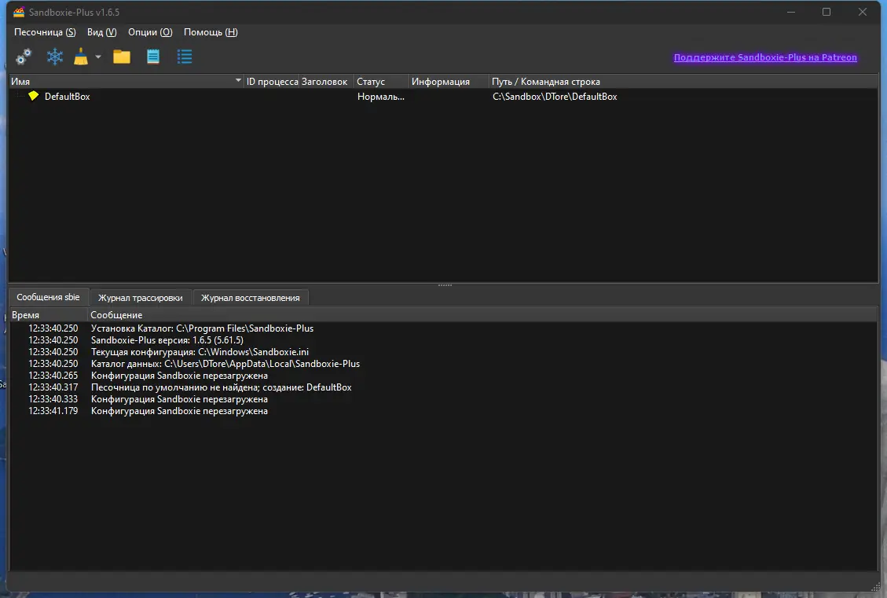Click the broom cleanup icon
Image resolution: width=887 pixels, height=598 pixels.
click(x=82, y=57)
